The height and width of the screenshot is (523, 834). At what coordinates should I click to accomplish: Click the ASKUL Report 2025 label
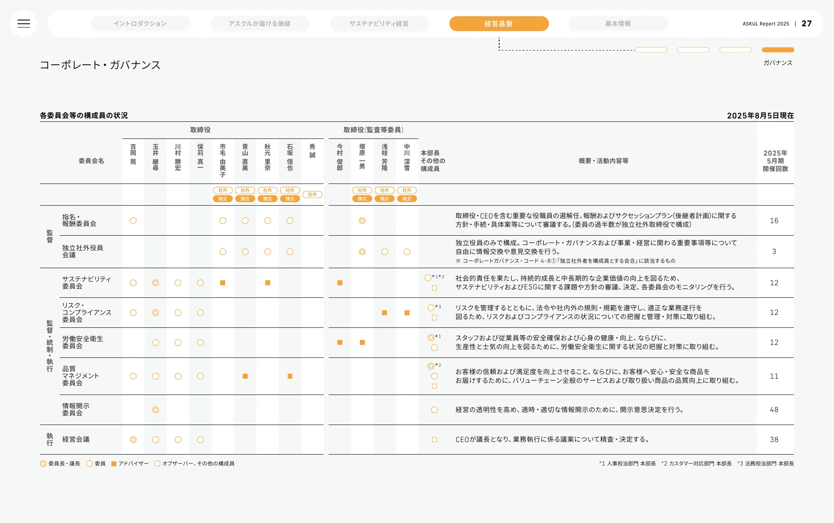pos(766,24)
